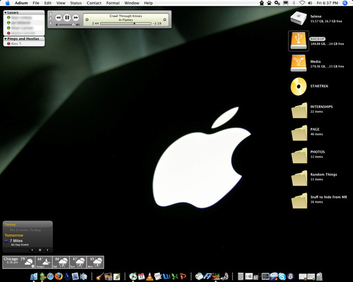Click the Mon 85° forecast tile

pyautogui.click(x=95, y=262)
